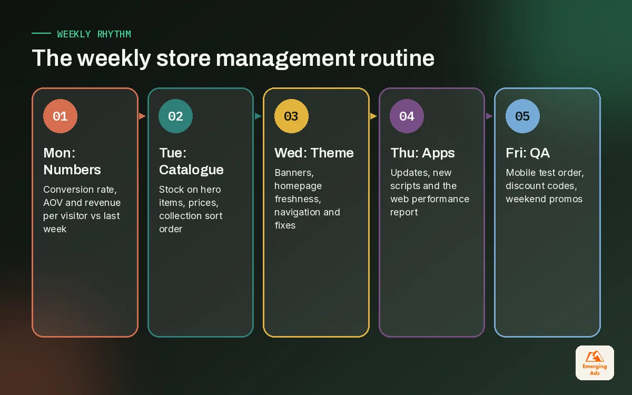The image size is (632, 395).
Task: Select the 'Tue: Catalogue' heading
Action: [191, 161]
